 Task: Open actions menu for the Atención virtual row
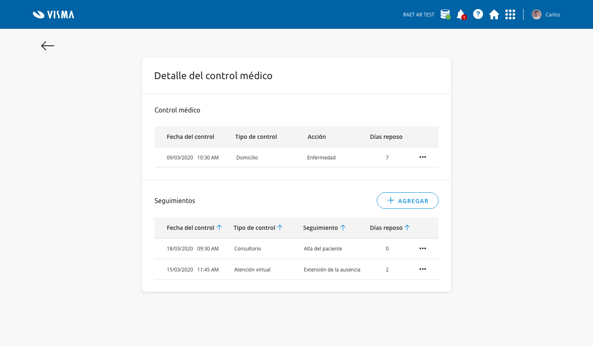pos(423,269)
